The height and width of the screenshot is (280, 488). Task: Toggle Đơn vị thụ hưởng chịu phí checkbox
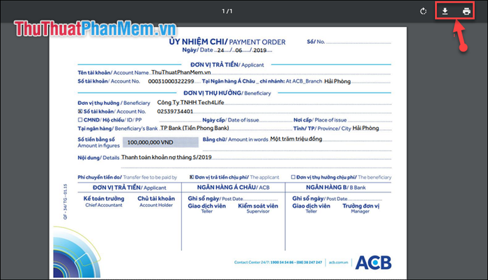293,177
